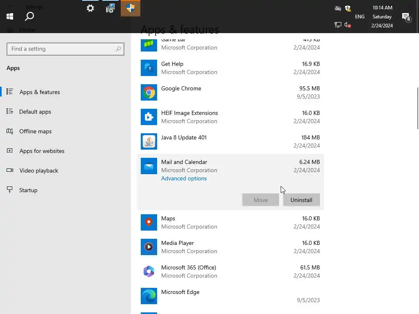Click the Default apps sidebar icon

coord(10,111)
